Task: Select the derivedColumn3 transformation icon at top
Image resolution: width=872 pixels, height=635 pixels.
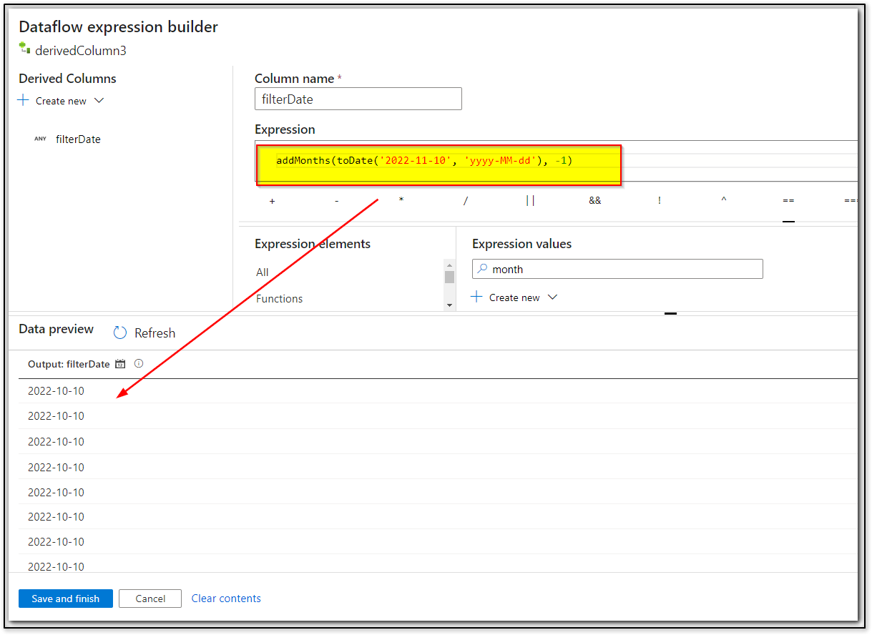Action: click(25, 49)
